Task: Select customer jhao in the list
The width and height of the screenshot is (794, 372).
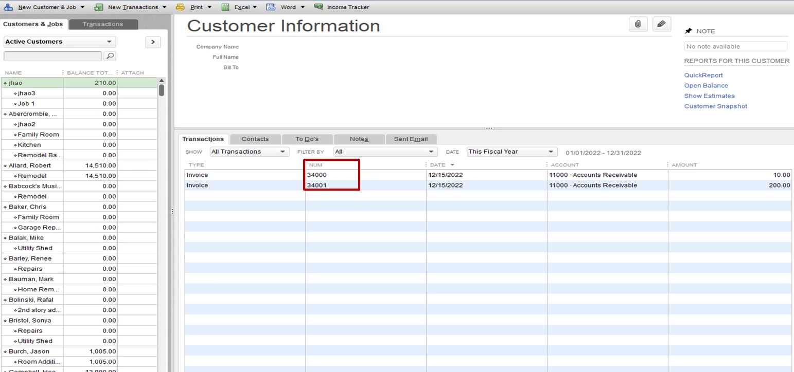Action: [x=79, y=83]
